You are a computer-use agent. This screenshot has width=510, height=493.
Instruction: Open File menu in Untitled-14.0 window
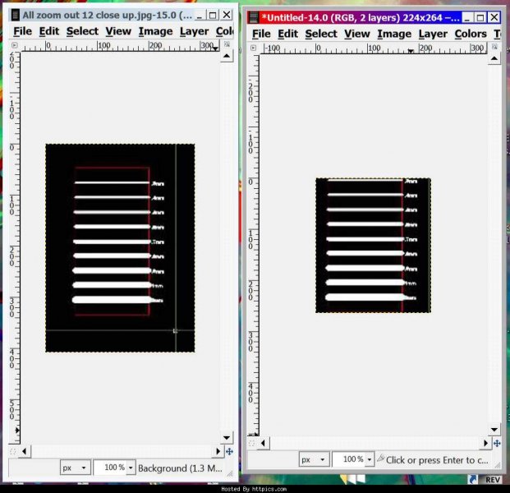click(261, 34)
